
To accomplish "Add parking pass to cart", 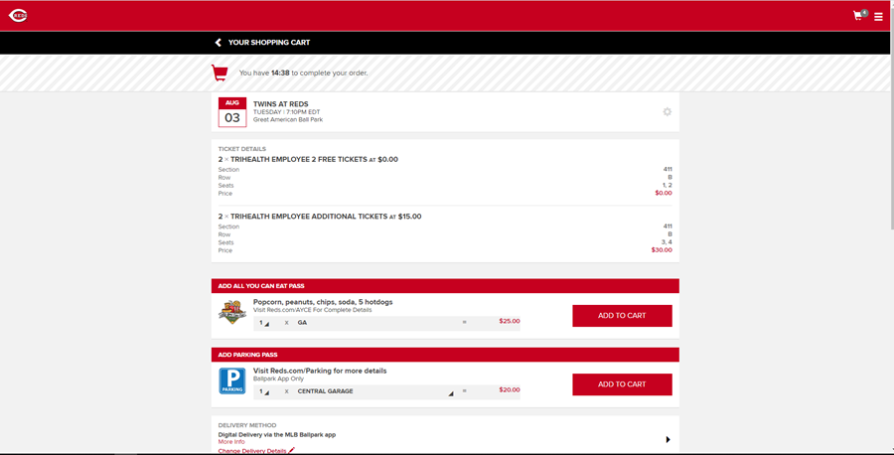I will click(x=622, y=384).
